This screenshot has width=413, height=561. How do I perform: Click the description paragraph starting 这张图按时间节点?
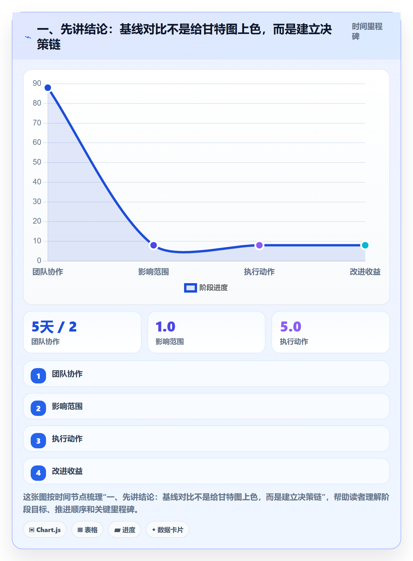click(x=206, y=503)
